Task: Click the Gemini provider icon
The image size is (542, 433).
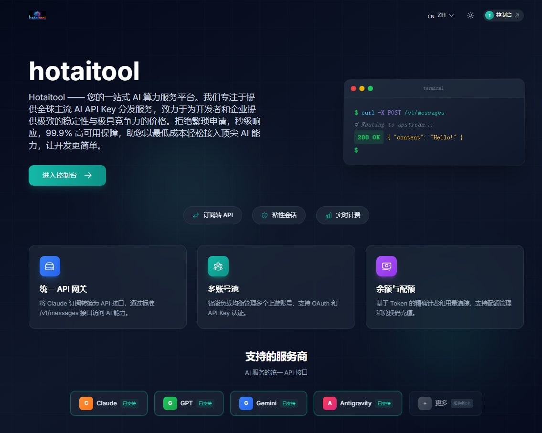Action: click(x=245, y=403)
